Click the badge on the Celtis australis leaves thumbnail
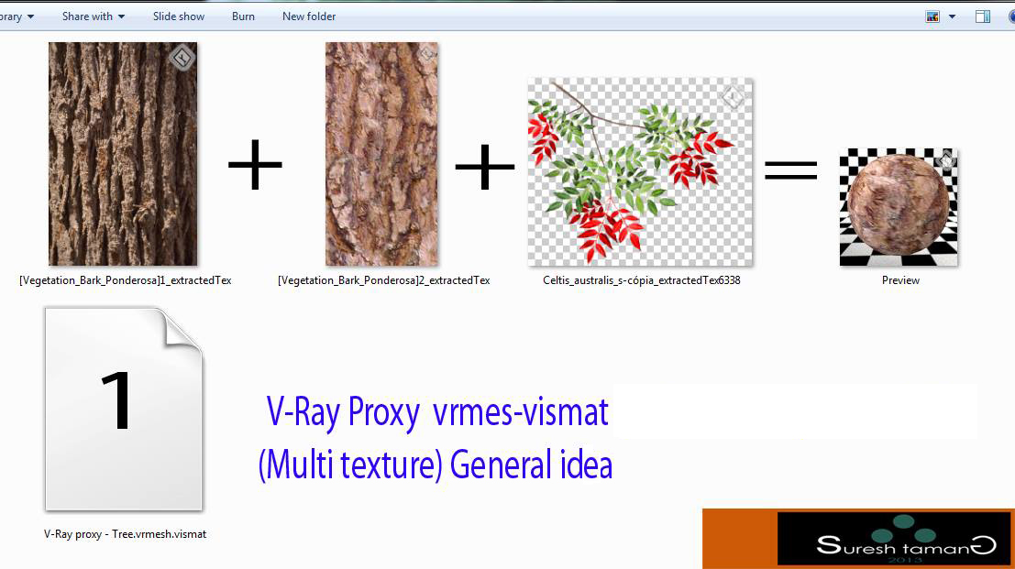Viewport: 1015px width, 569px height. pos(734,96)
